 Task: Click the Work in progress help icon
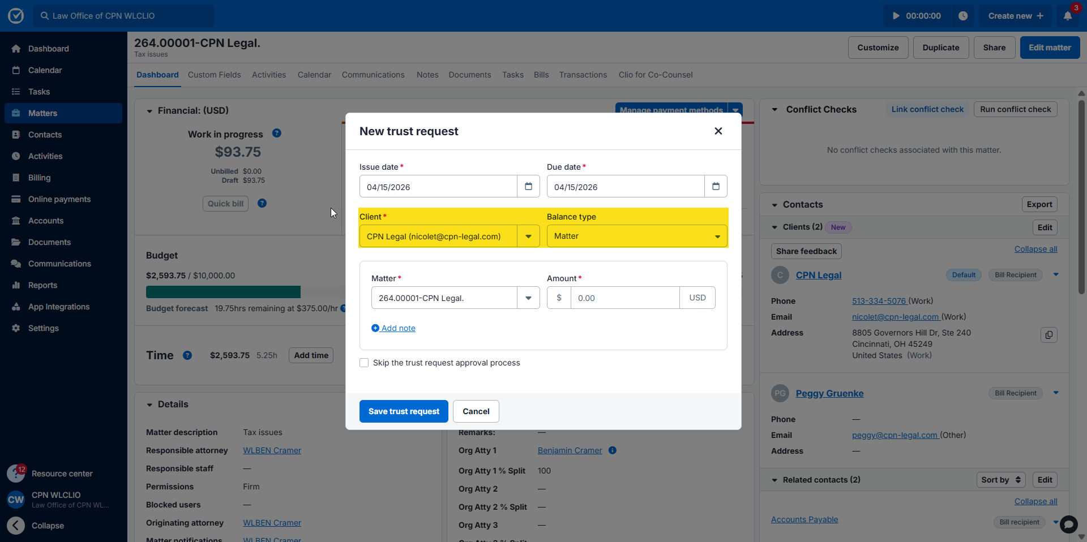click(276, 134)
